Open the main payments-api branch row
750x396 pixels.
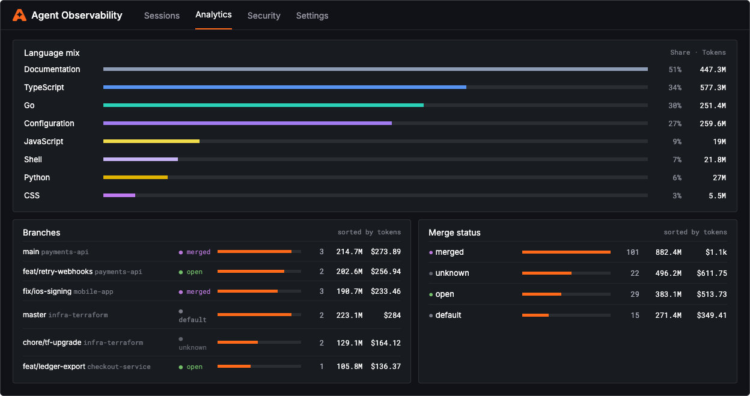coord(212,252)
